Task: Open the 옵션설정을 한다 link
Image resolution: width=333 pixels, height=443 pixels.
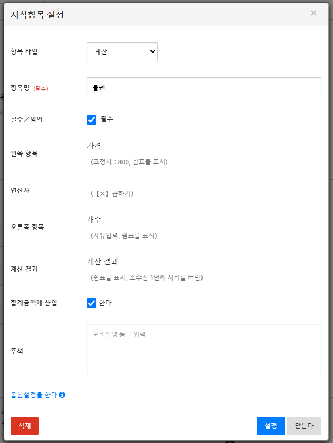Action: [34, 395]
